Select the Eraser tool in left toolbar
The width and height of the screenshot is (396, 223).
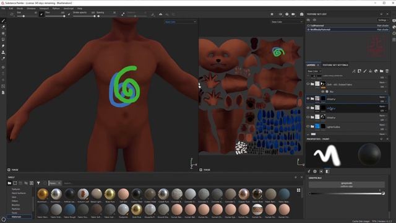click(x=3, y=27)
